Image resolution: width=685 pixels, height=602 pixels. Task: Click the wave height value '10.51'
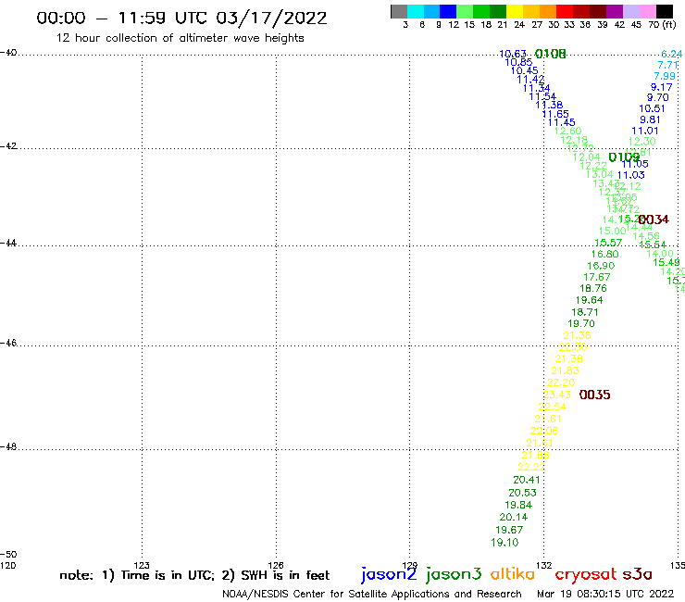(652, 108)
